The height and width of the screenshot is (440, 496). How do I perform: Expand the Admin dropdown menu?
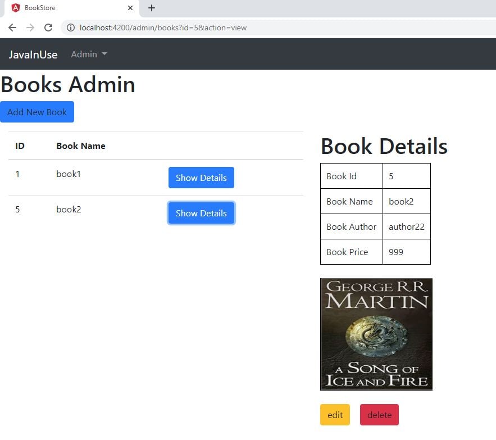click(x=89, y=55)
